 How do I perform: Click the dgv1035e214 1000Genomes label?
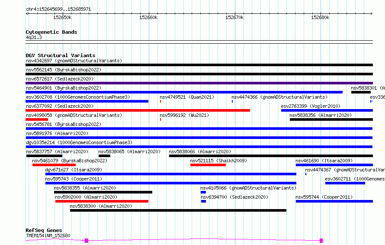point(79,142)
